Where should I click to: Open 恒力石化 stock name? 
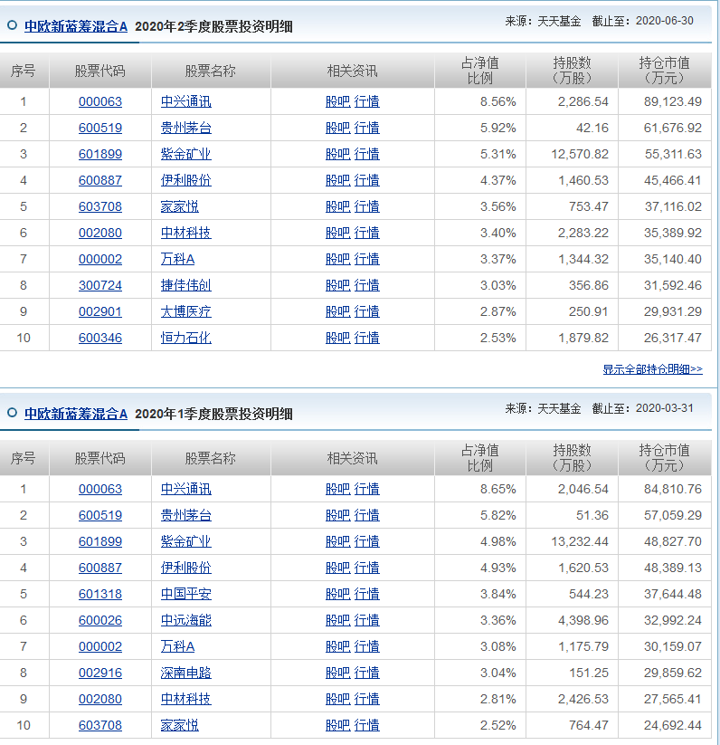(186, 338)
